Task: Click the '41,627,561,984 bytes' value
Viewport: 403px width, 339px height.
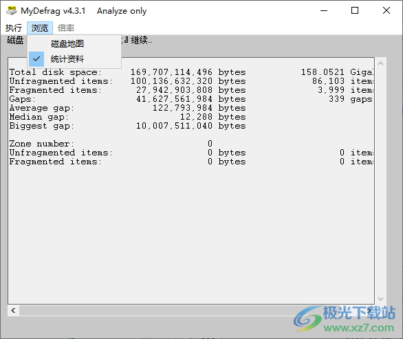Action: [x=191, y=99]
